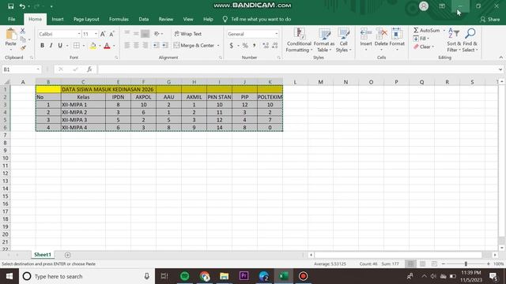
Task: Click the Paste clipboard icon
Action: pos(10,35)
